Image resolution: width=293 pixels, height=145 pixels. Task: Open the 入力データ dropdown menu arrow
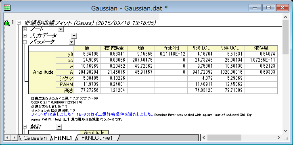74,36
